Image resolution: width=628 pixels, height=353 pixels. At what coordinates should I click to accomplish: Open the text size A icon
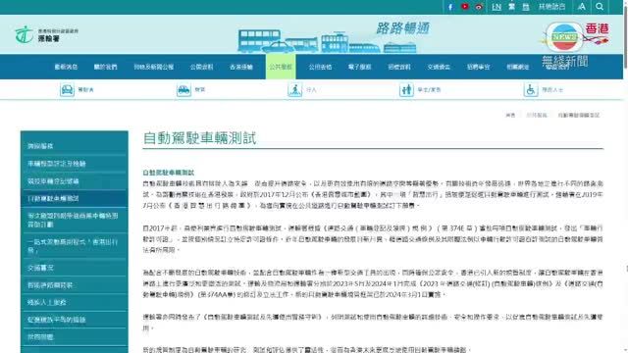tap(581, 7)
